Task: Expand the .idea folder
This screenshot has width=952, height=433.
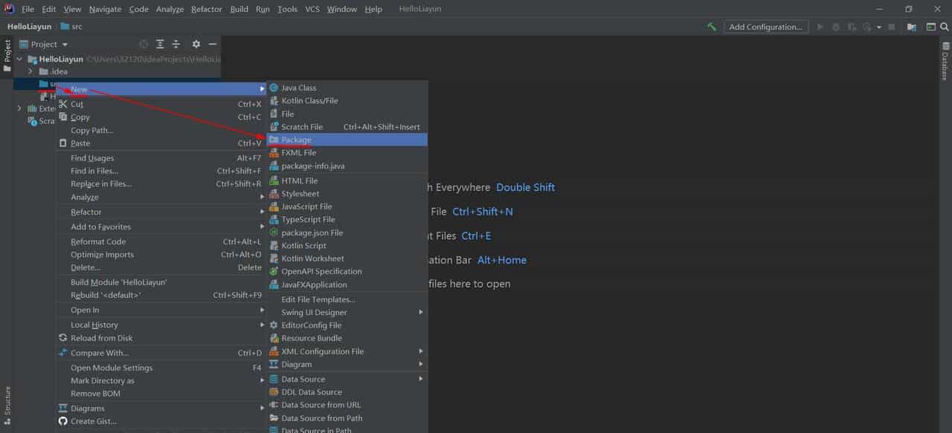Action: (x=30, y=71)
